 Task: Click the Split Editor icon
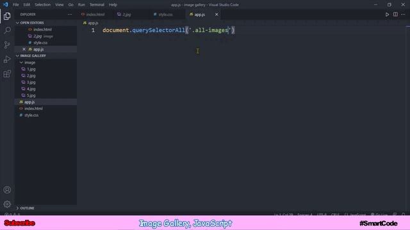[x=395, y=15]
